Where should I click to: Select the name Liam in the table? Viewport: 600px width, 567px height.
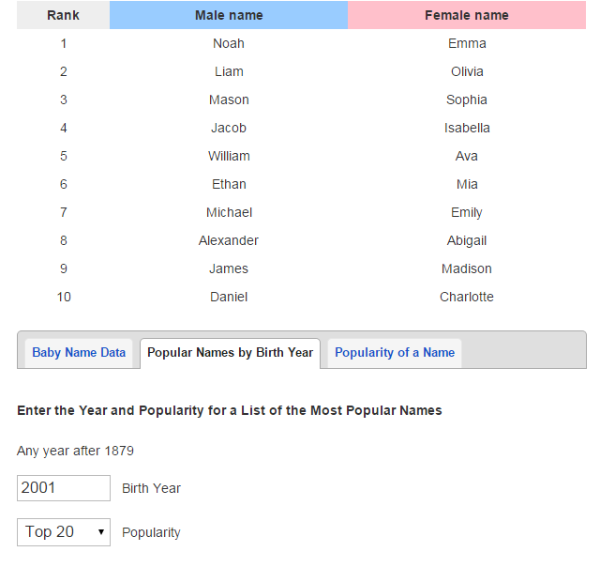[x=229, y=71]
